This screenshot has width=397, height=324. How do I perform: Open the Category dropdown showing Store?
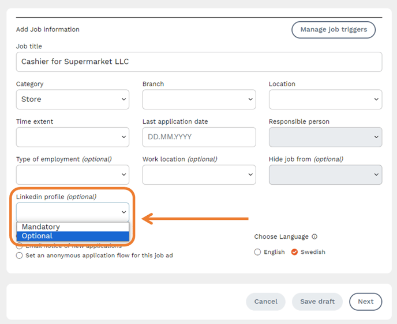(x=72, y=100)
